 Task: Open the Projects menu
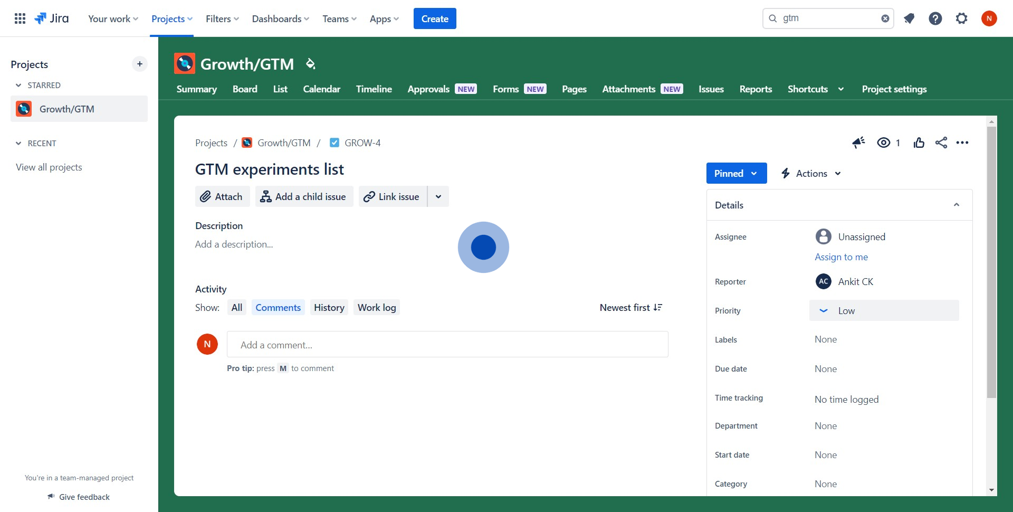click(x=172, y=18)
